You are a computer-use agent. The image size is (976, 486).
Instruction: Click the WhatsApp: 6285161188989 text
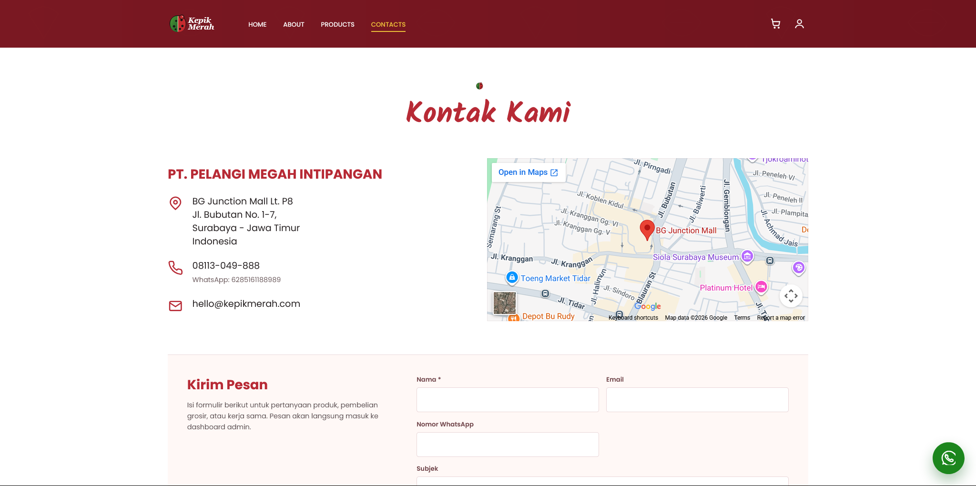(236, 280)
